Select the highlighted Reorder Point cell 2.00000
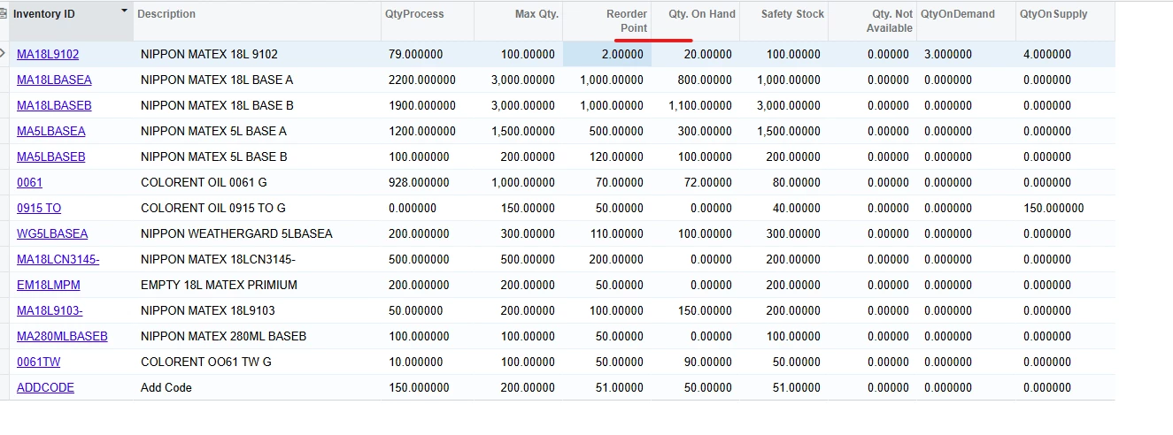 (x=607, y=54)
